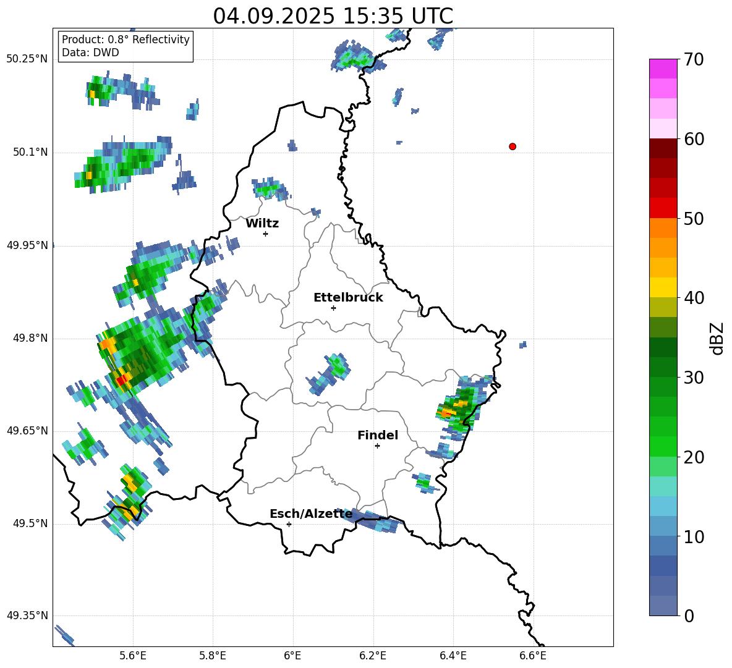The height and width of the screenshot is (668, 732).
Task: Click the Ettelbruck cross marker
Action: (x=333, y=308)
